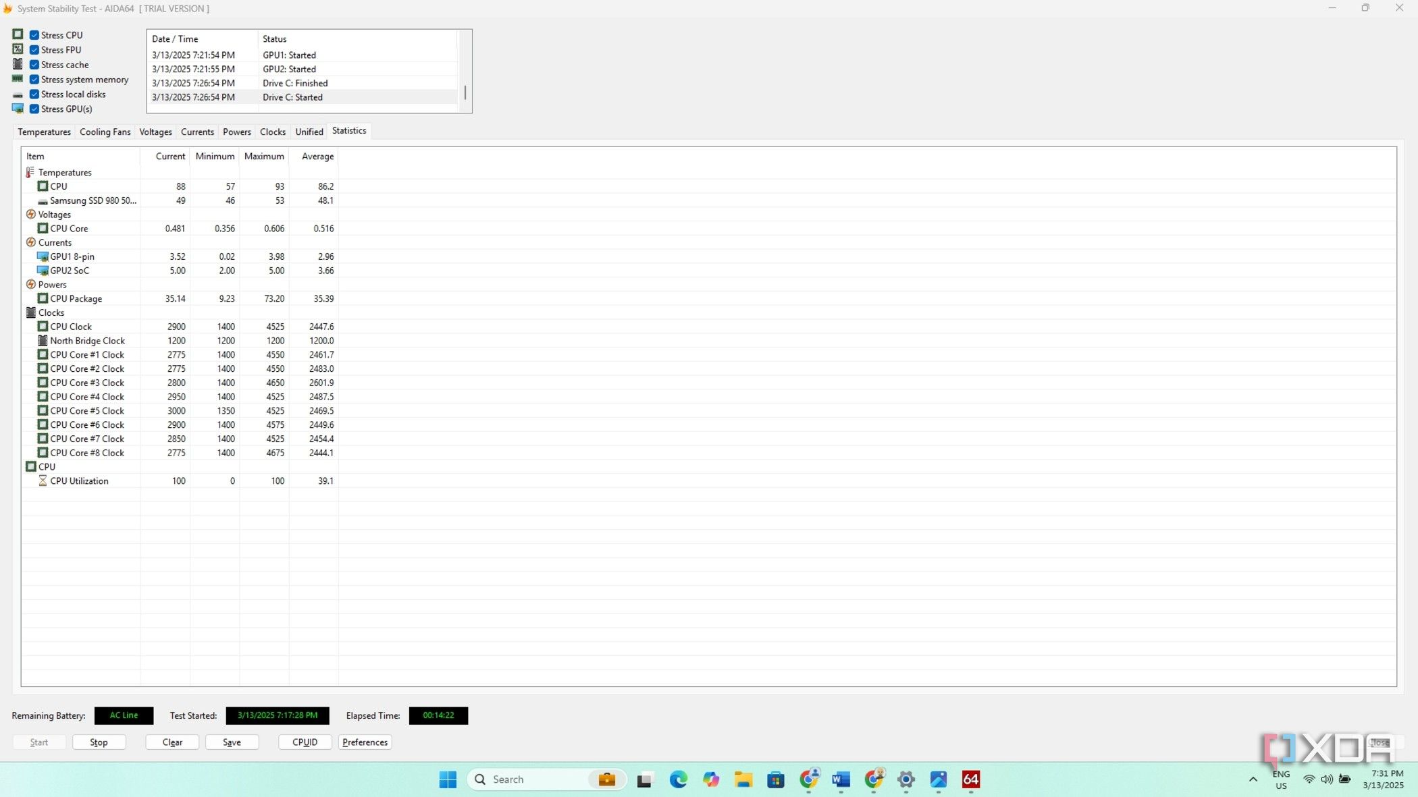Switch to the Voltages tab
1418x797 pixels.
point(155,132)
